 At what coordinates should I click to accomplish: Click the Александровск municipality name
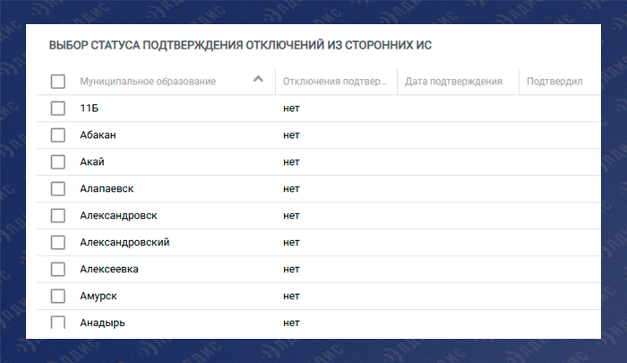[118, 215]
